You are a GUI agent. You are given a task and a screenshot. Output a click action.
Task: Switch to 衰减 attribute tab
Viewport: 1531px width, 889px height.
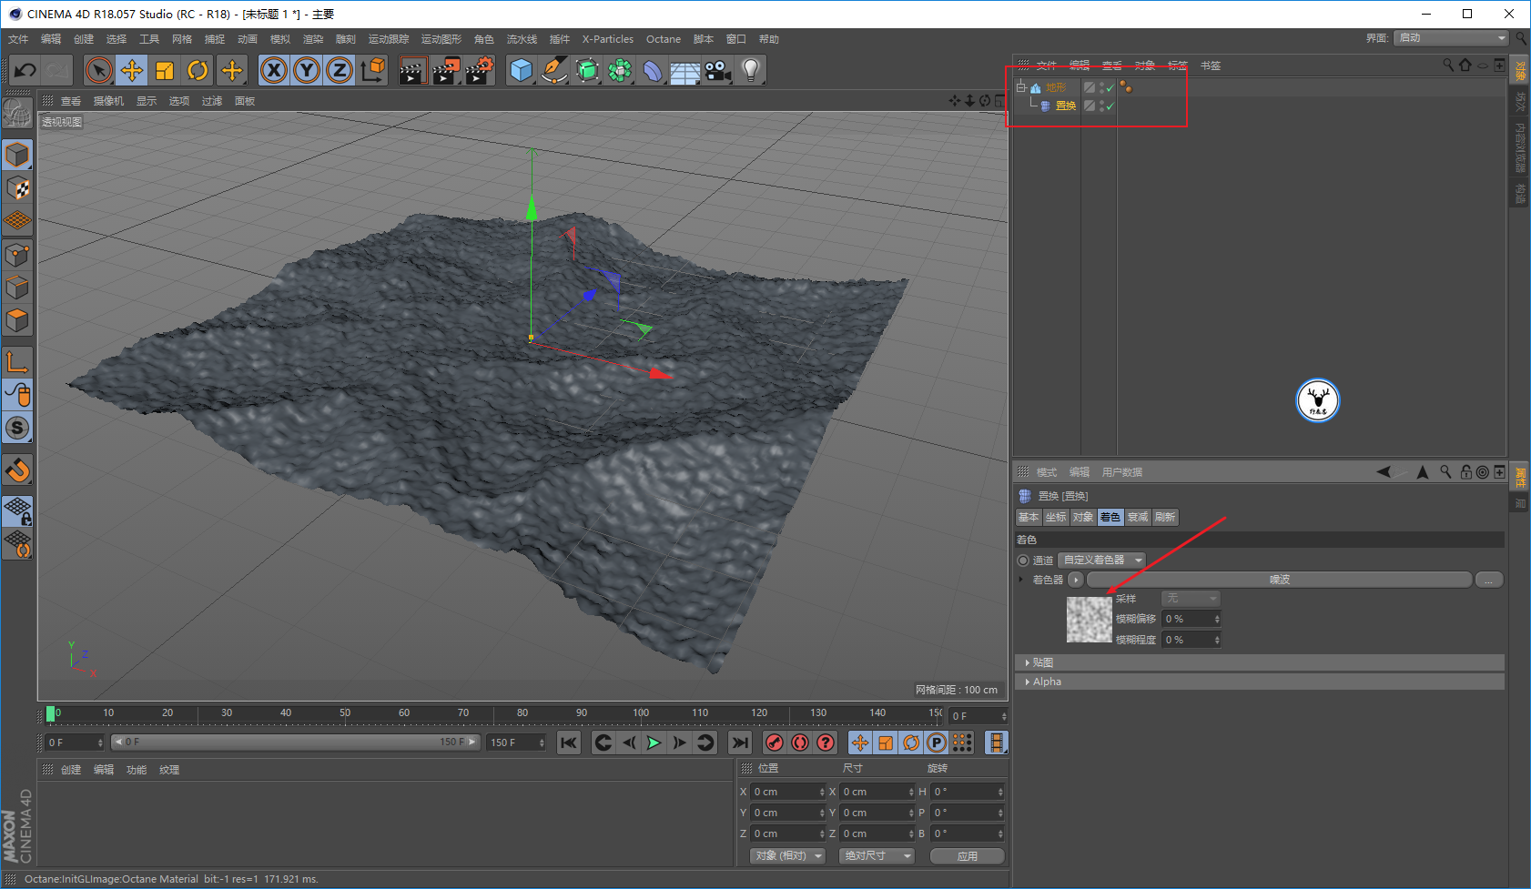[1138, 517]
